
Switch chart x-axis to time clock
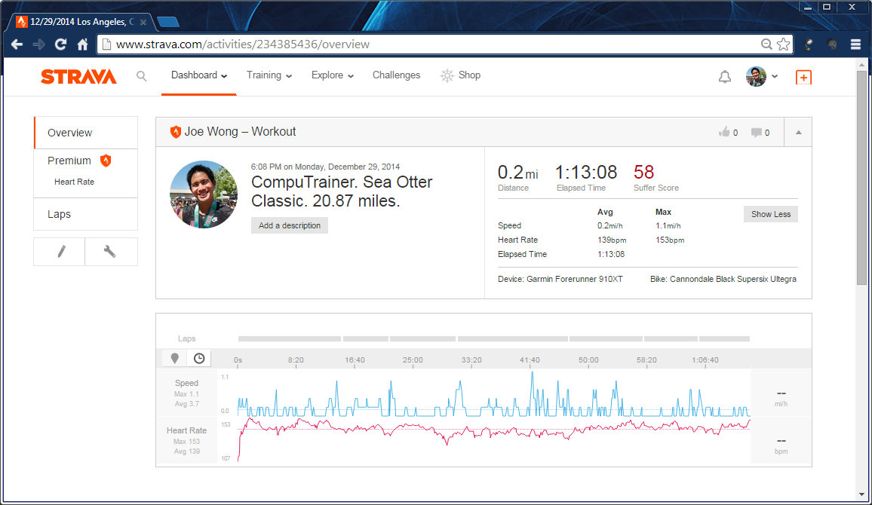click(x=199, y=358)
